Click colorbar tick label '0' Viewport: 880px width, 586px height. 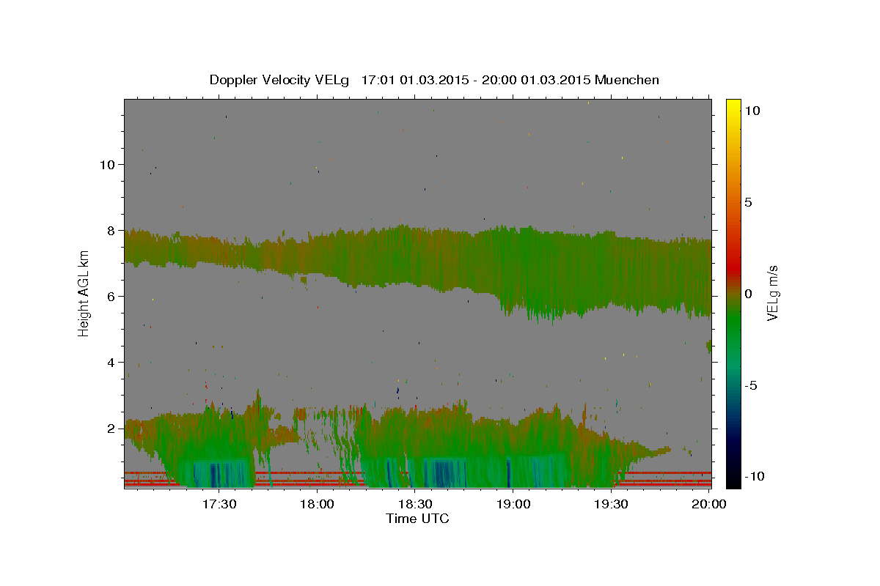click(748, 294)
